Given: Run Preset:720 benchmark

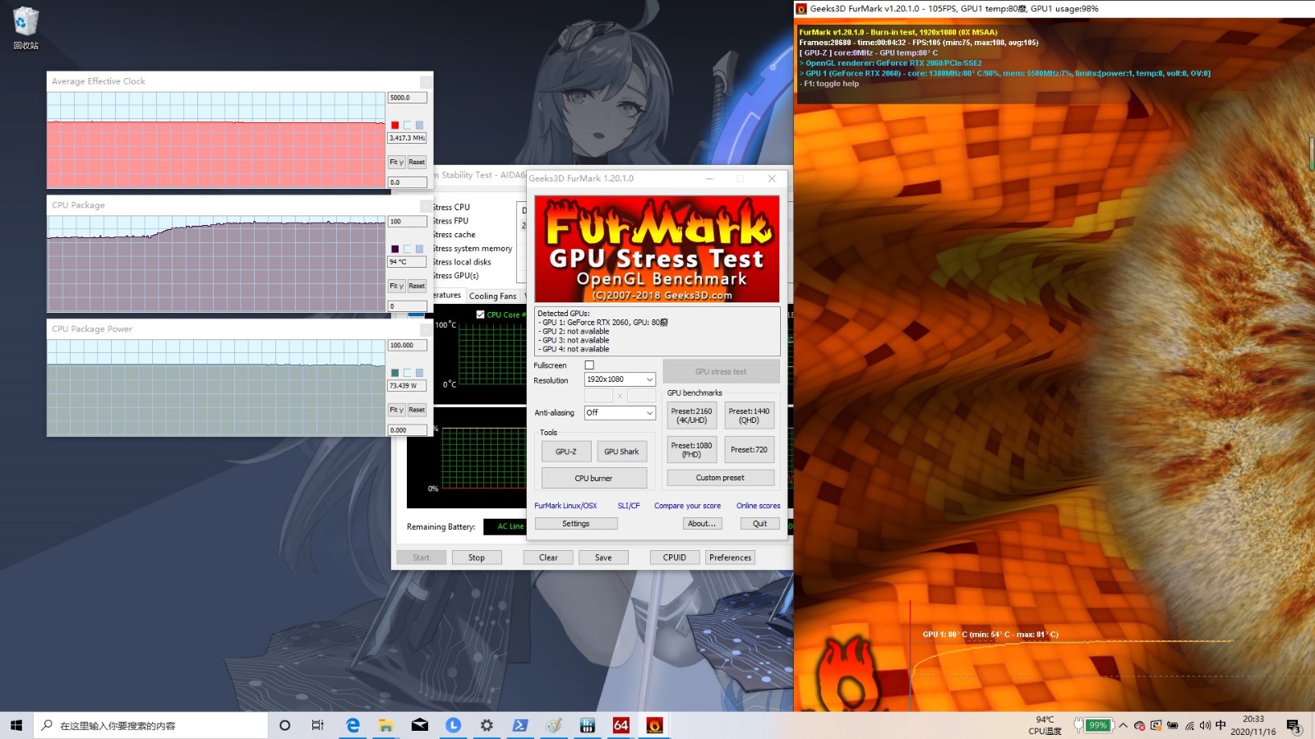Looking at the screenshot, I should click(749, 450).
